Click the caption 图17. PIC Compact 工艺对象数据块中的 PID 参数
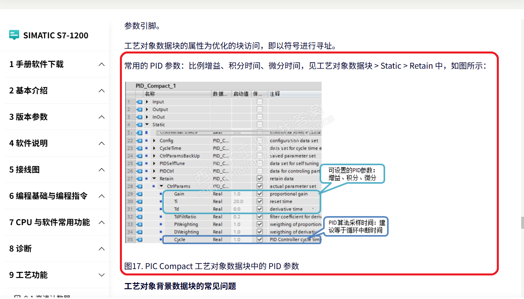The image size is (524, 299). click(212, 266)
